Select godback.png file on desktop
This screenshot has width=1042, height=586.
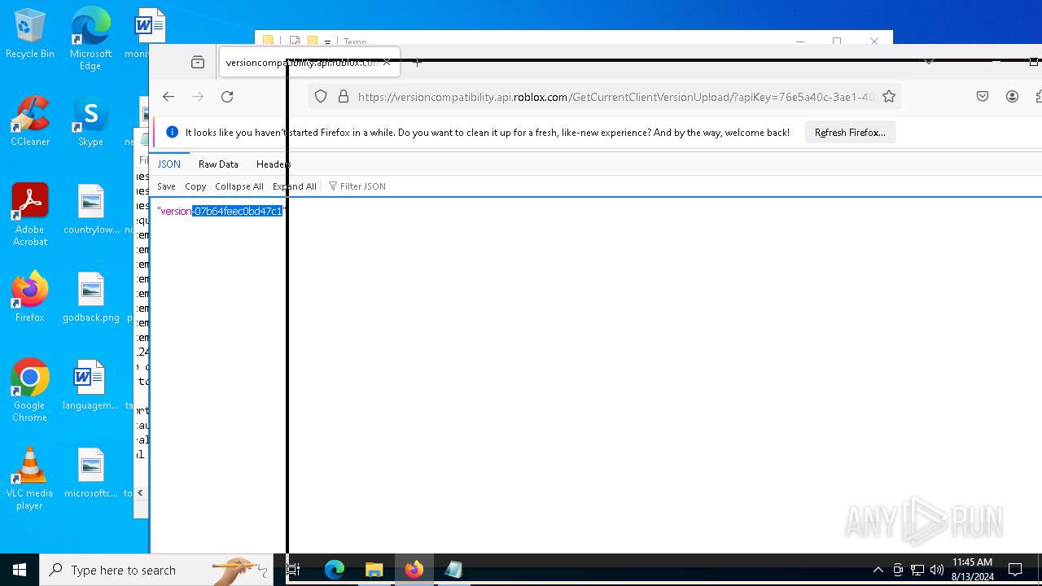pyautogui.click(x=91, y=297)
